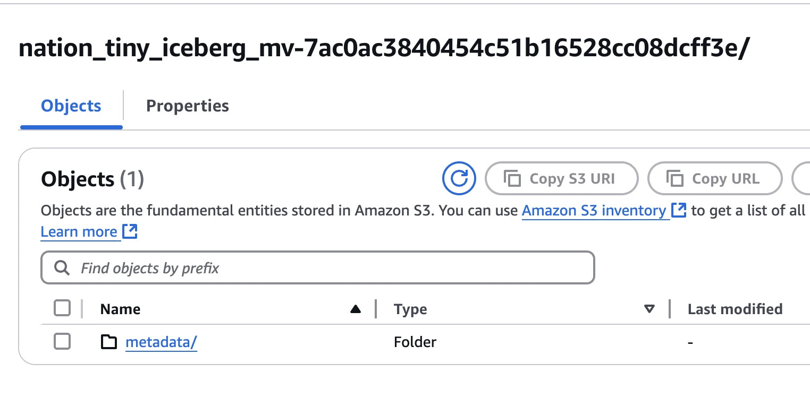Click the external-link icon next to Learn more
Screen dimensions: 810x398
pyautogui.click(x=130, y=232)
